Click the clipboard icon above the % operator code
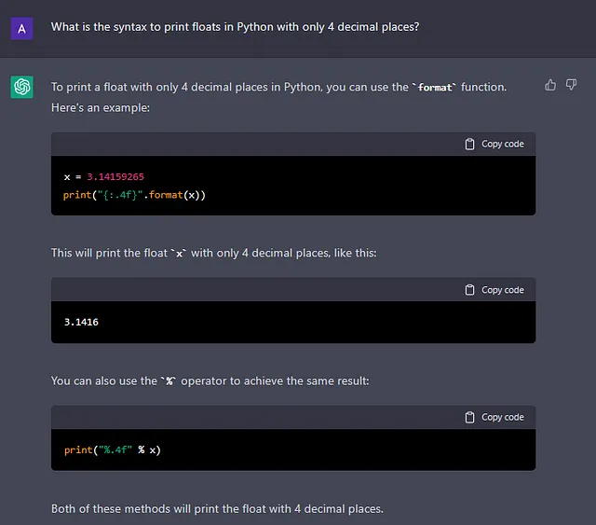Viewport: 596px width, 525px height. (x=470, y=417)
